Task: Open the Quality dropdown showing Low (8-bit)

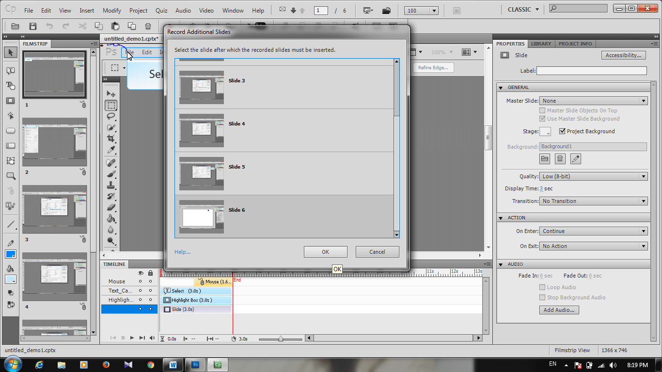Action: pos(594,176)
